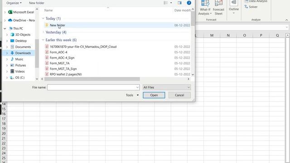Image resolution: width=290 pixels, height=163 pixels.
Task: Select This PC in navigation pane
Action: (16, 29)
